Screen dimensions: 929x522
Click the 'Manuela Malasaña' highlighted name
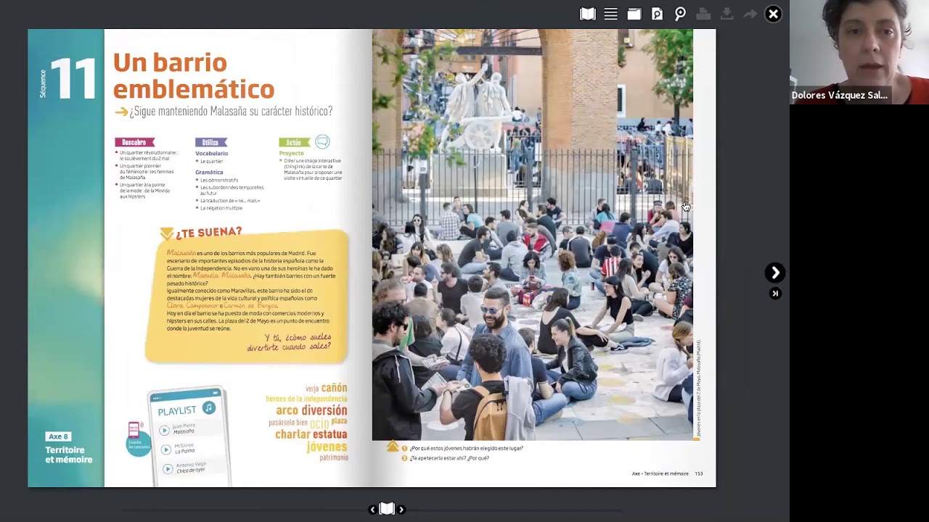click(222, 276)
